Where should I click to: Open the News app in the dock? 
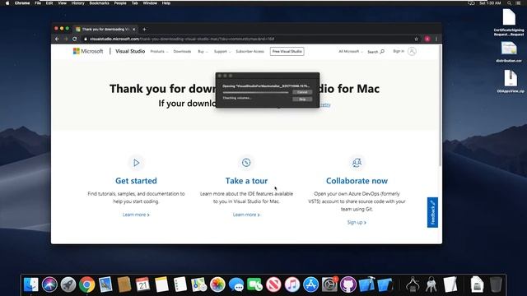(x=273, y=284)
